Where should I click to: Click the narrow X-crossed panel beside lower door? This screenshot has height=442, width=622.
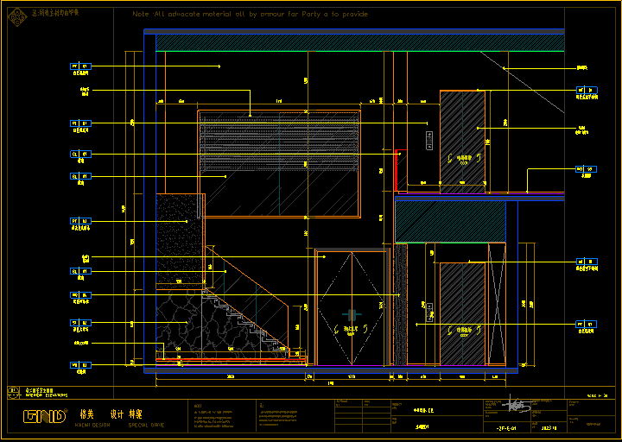496,302
